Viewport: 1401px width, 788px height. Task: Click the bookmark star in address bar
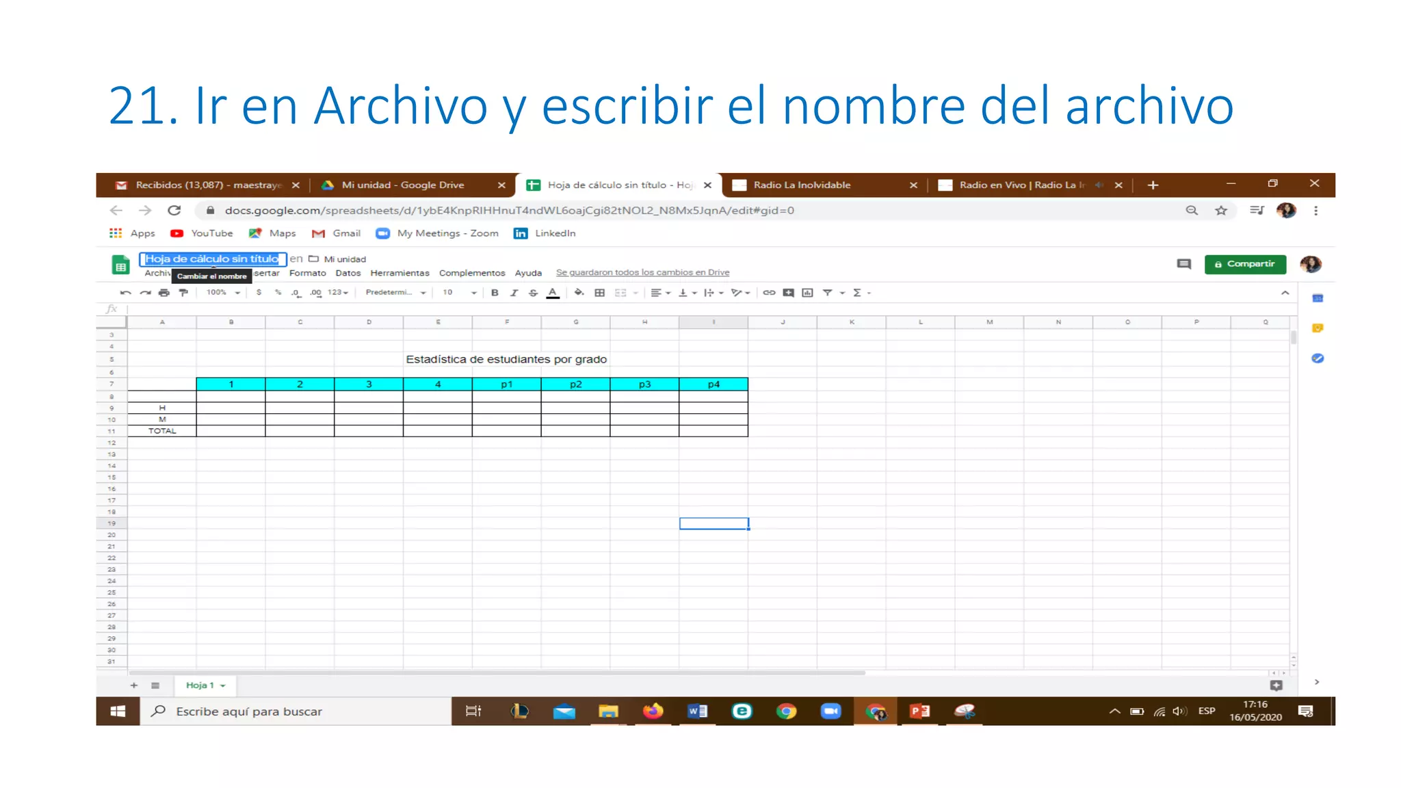pos(1221,211)
